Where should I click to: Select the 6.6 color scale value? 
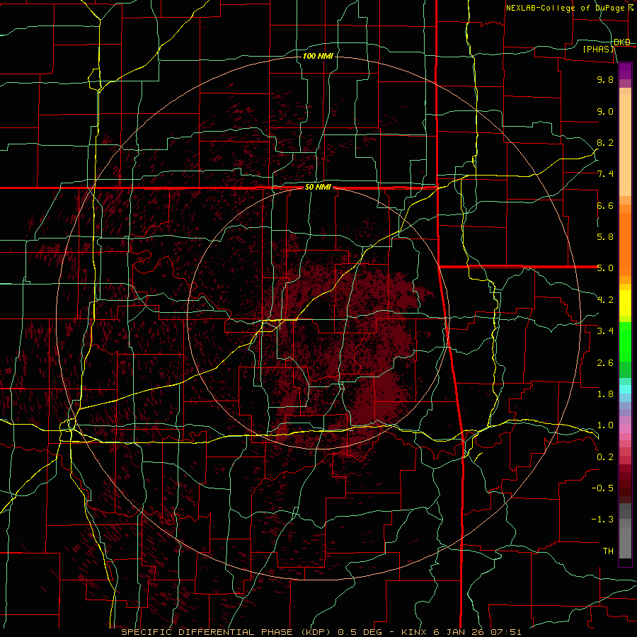(x=605, y=205)
